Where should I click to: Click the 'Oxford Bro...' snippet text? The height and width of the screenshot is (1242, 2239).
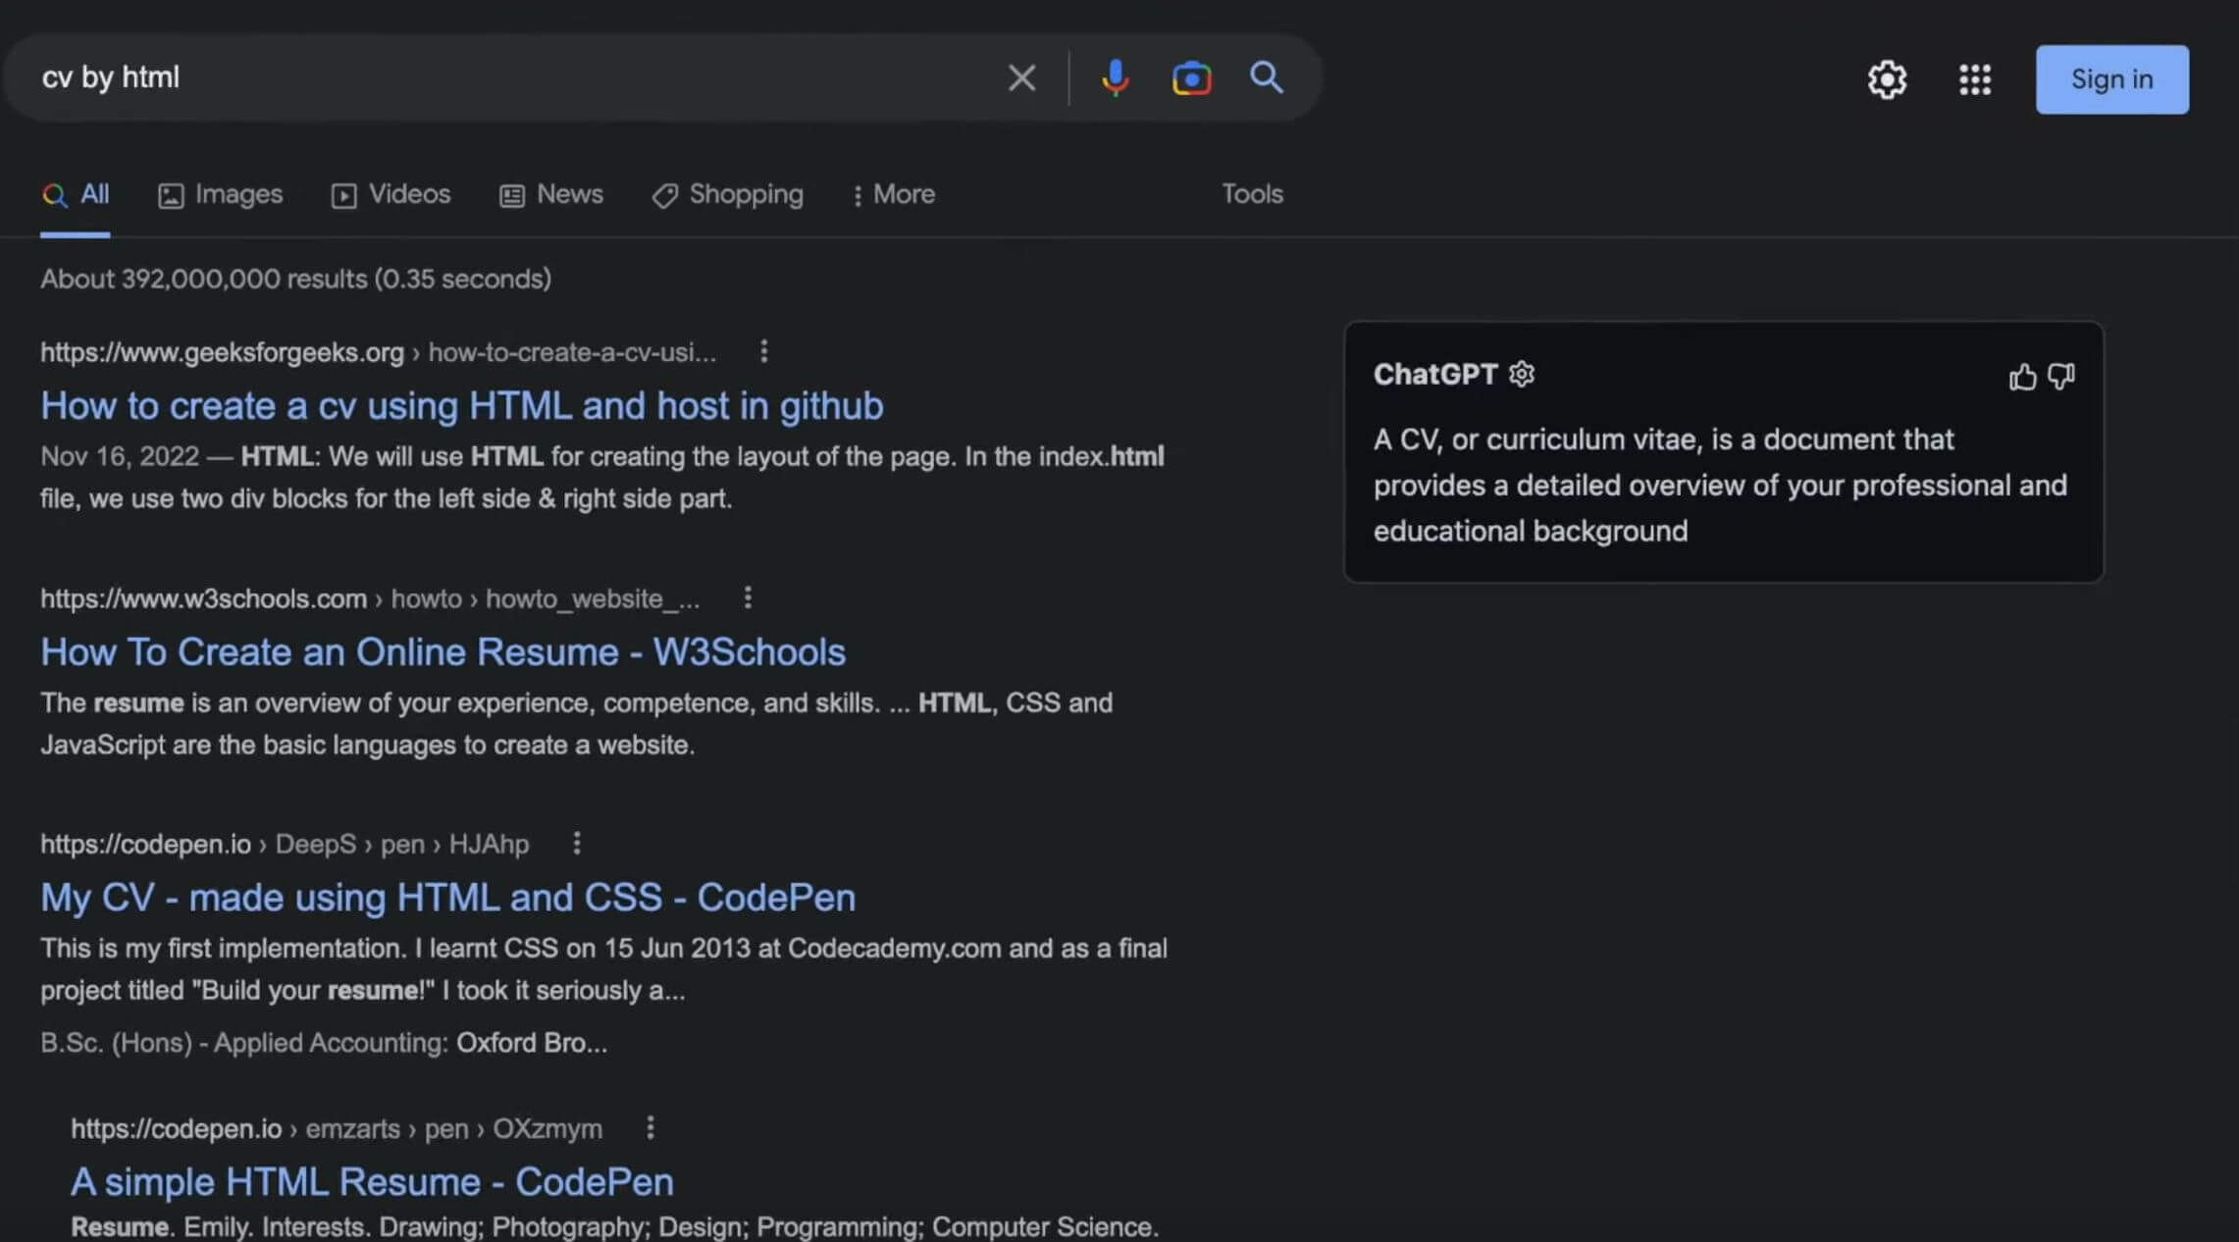click(532, 1042)
